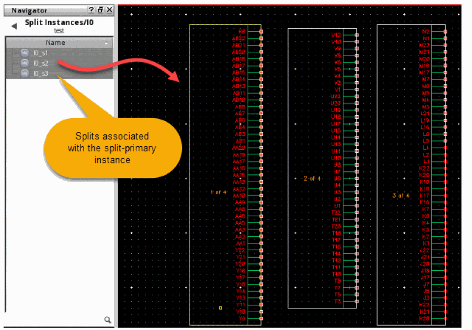
Task: Select pin label AB17
Action: [x=239, y=66]
